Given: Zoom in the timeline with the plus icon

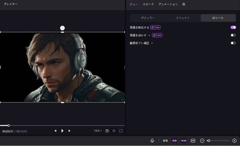Looking at the screenshot, I should click(234, 141).
